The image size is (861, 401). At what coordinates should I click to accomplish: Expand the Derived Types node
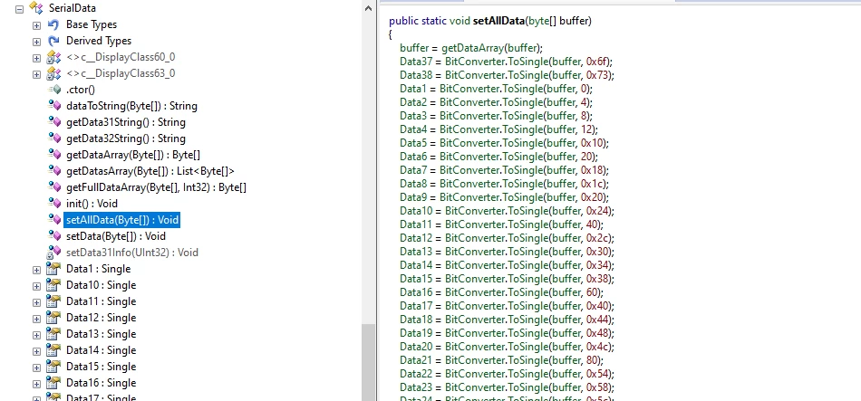click(x=36, y=41)
